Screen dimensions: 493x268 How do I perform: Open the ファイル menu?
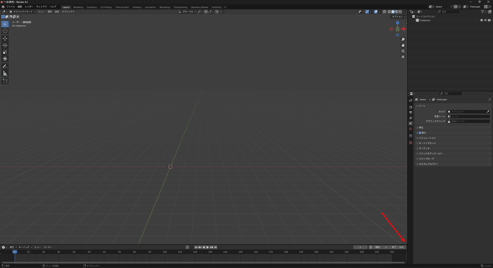10,7
